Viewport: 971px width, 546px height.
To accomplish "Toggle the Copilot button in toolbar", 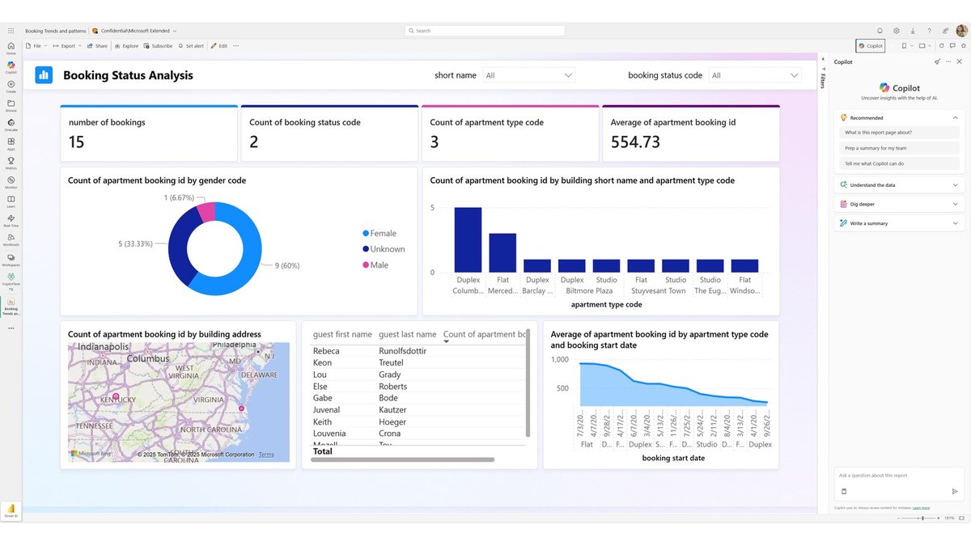I will 871,46.
